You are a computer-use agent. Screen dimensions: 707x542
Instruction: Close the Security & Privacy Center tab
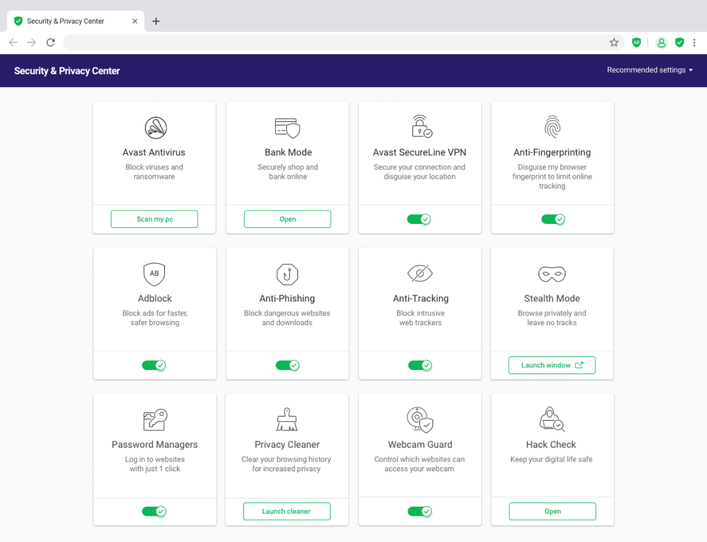click(134, 21)
